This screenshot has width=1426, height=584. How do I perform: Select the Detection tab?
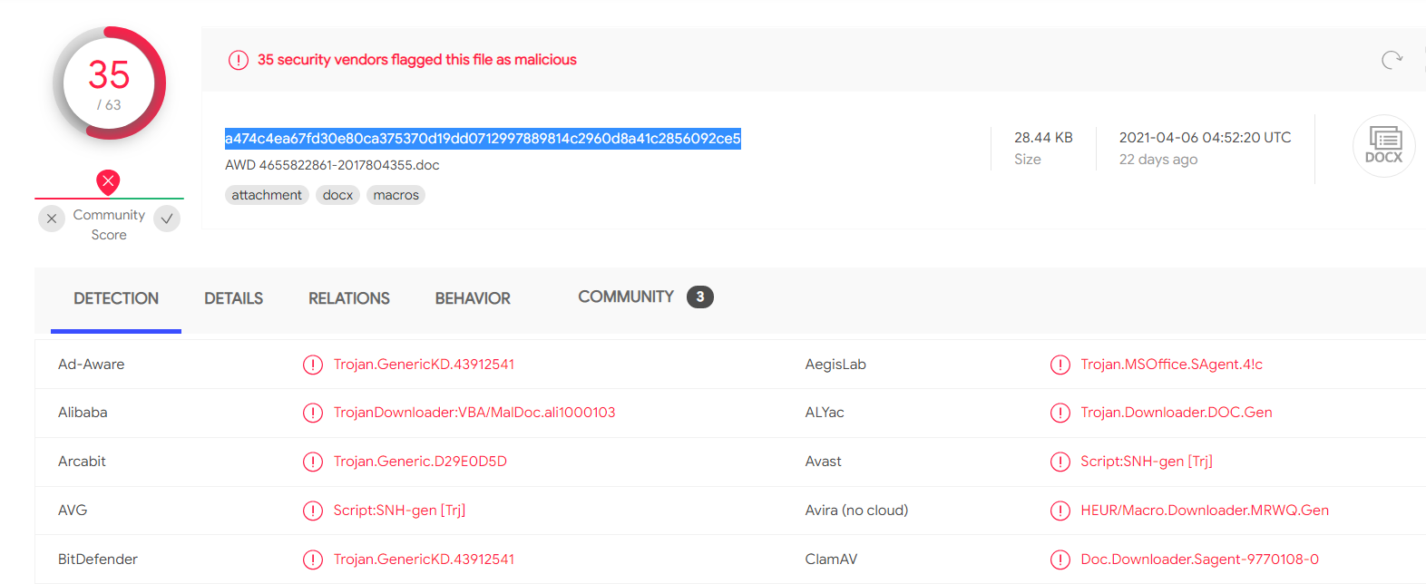(x=116, y=298)
